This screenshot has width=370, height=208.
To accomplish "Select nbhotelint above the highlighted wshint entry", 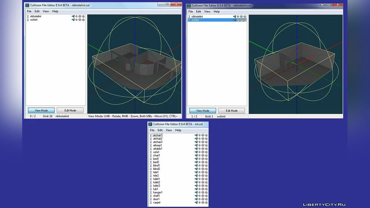I will click(197, 17).
